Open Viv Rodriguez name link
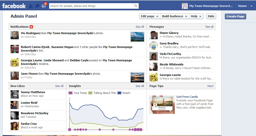Screen dimensions: 256x136 click(31, 33)
